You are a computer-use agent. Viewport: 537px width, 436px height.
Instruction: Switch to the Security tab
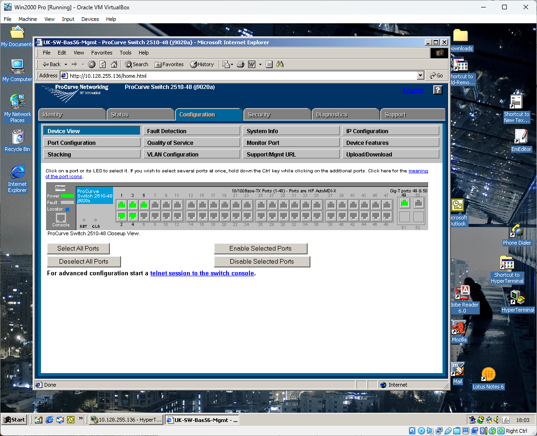[x=277, y=115]
